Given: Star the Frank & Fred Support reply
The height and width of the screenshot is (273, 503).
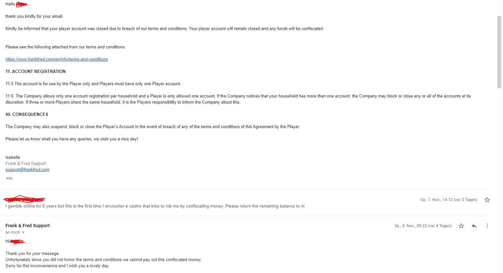Looking at the screenshot, I should point(461,226).
